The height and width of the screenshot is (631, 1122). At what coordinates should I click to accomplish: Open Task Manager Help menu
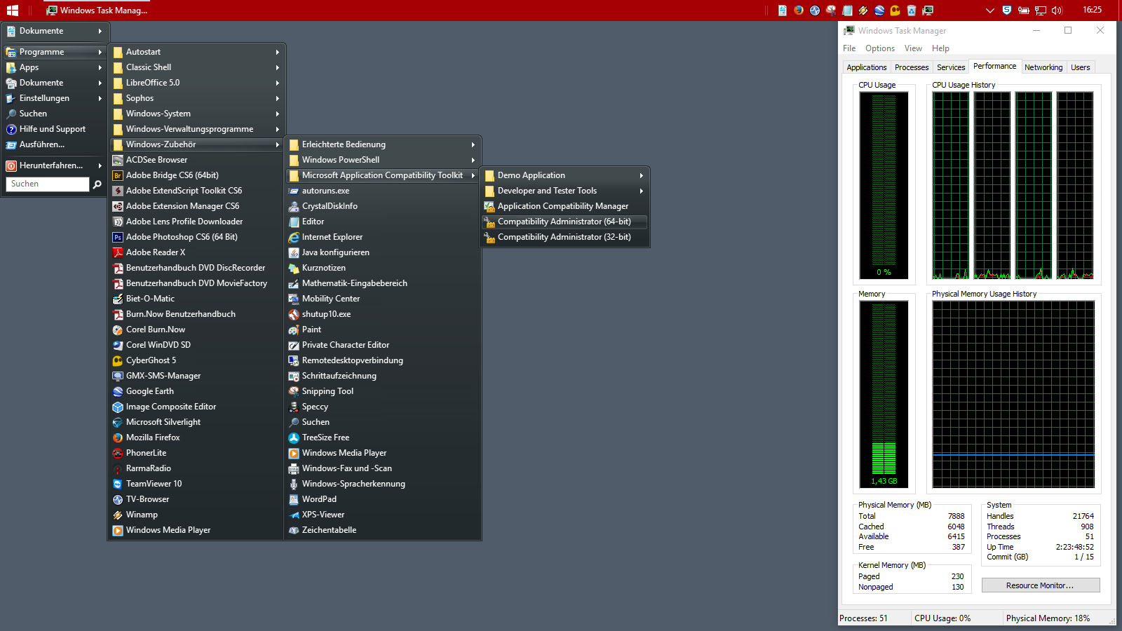point(940,48)
